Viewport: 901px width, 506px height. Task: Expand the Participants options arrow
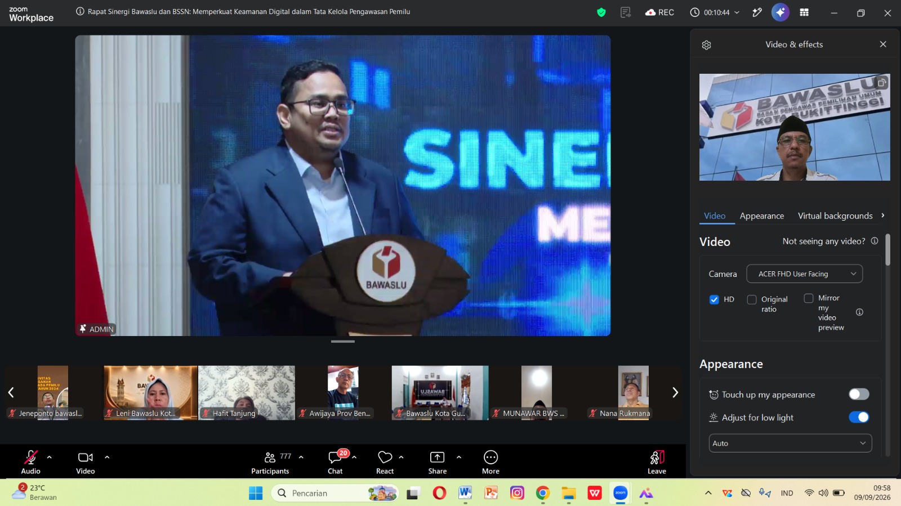[x=301, y=457]
